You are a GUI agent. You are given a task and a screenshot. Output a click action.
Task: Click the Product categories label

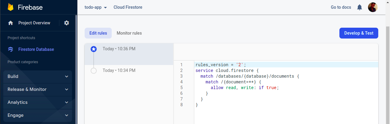[x=23, y=62]
